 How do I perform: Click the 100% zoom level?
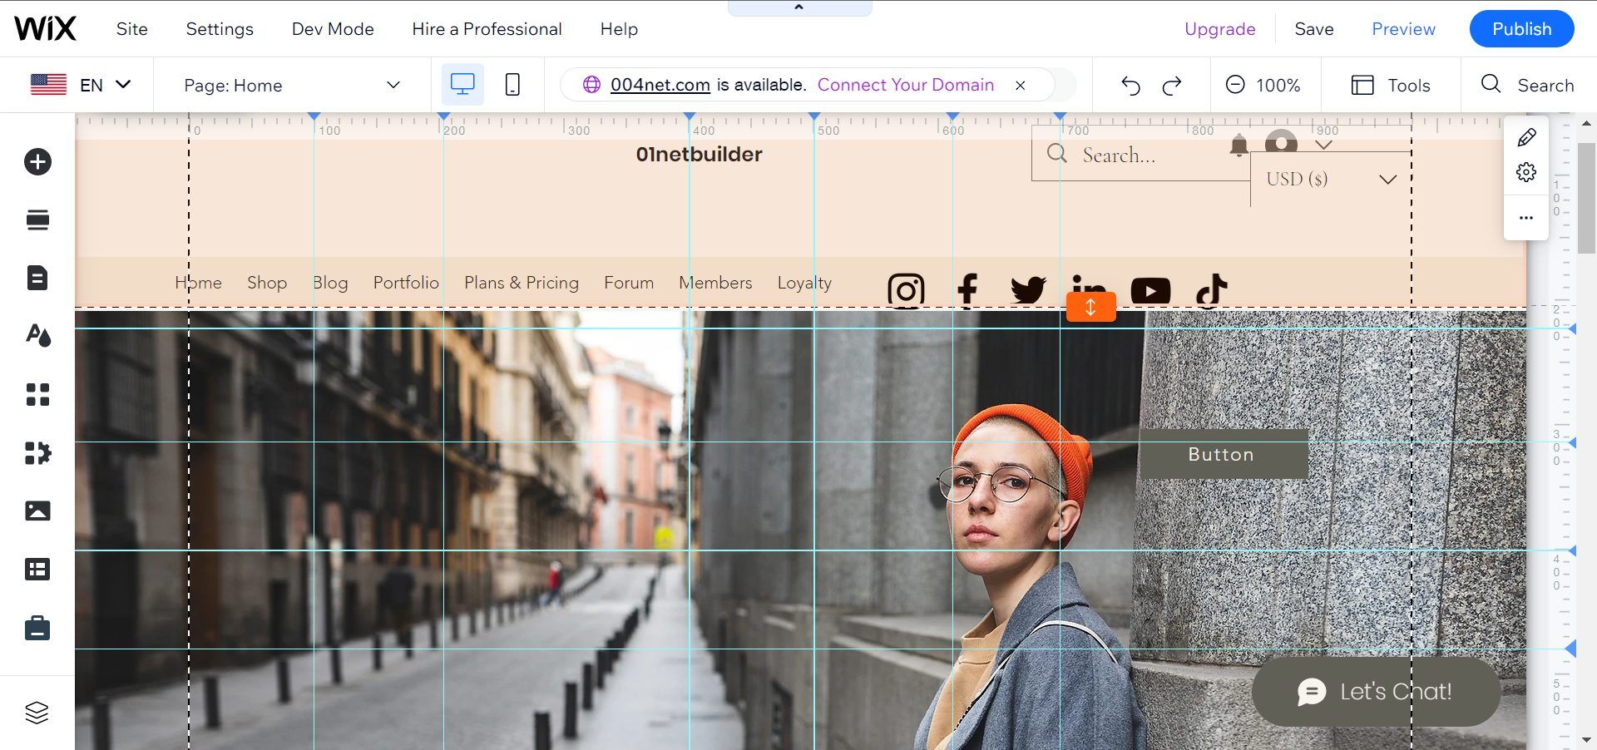click(x=1278, y=85)
